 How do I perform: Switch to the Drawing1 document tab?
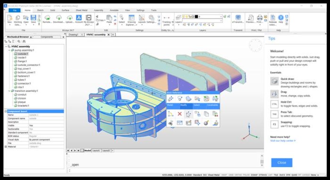pos(74,35)
